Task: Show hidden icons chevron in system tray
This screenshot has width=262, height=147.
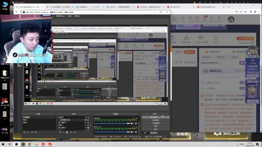Action: [238, 144]
